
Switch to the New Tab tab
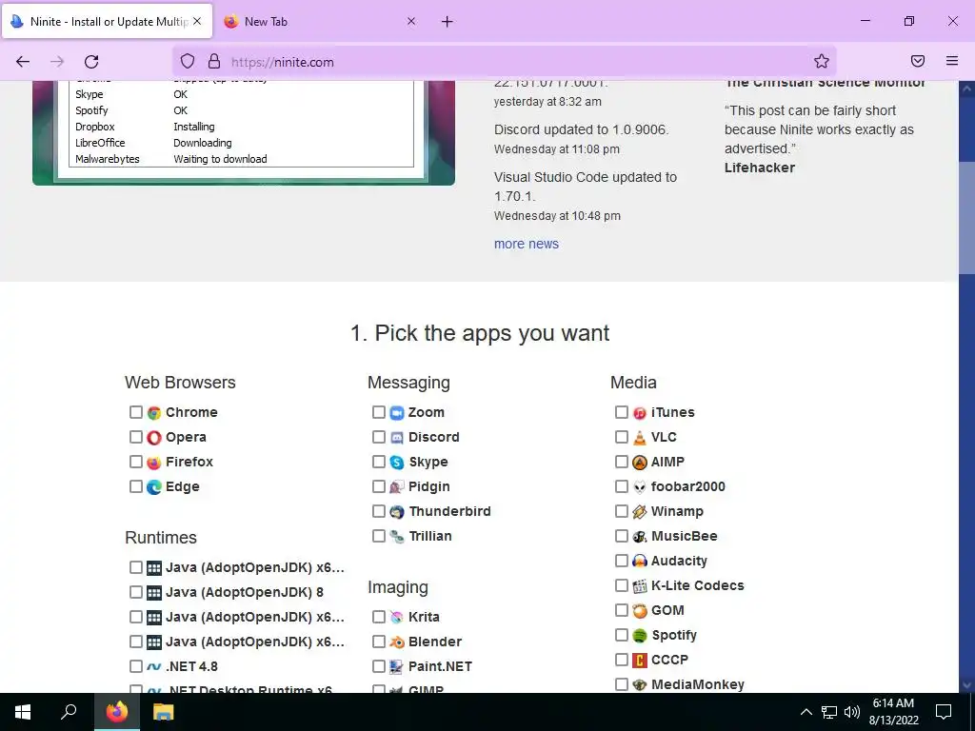tap(319, 21)
